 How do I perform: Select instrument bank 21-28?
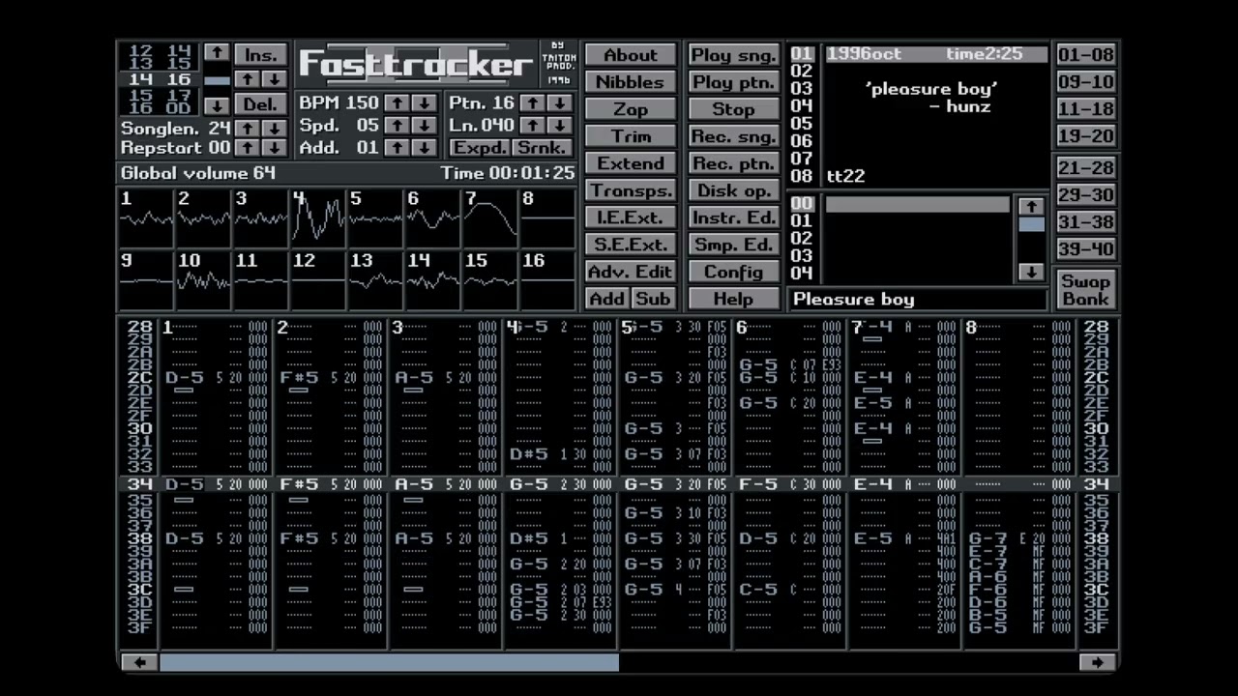click(x=1086, y=168)
